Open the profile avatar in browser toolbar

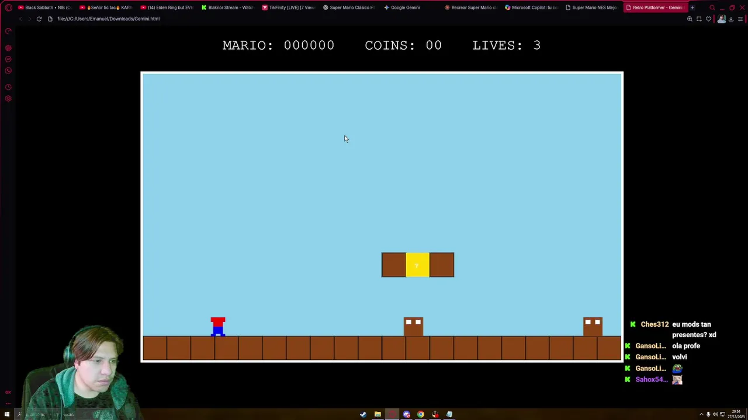coord(721,19)
